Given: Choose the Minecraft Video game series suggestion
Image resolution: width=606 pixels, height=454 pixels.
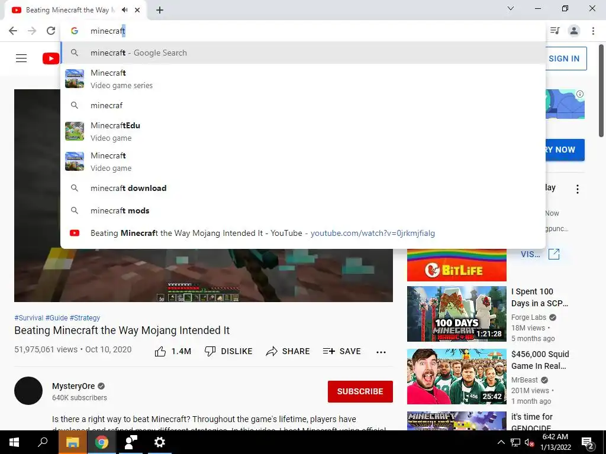Looking at the screenshot, I should tap(303, 79).
